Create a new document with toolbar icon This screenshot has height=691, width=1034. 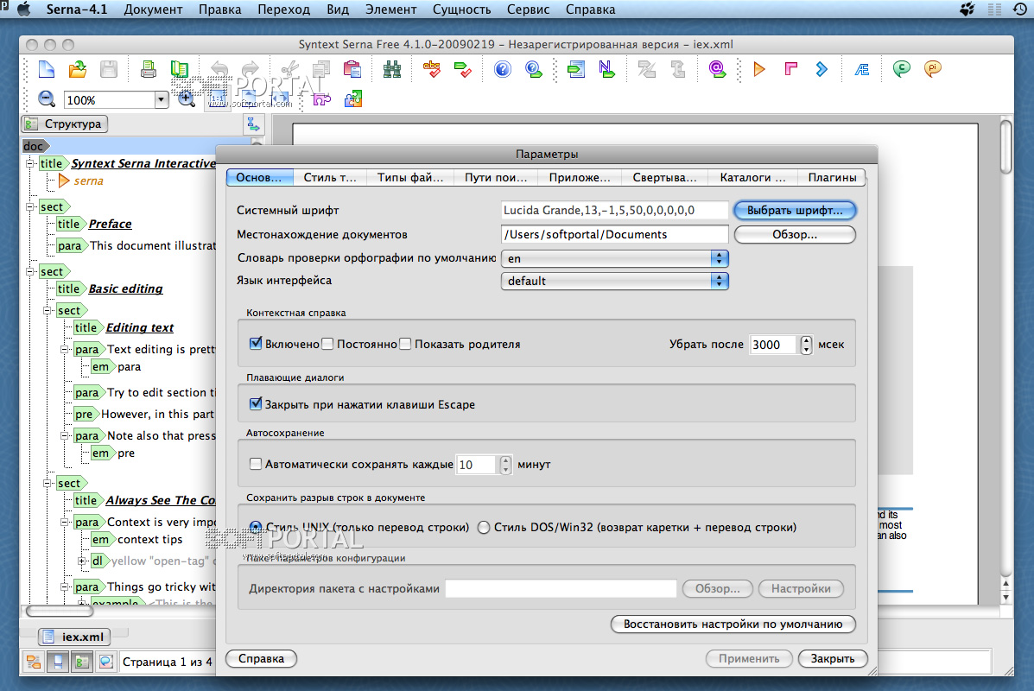point(46,69)
